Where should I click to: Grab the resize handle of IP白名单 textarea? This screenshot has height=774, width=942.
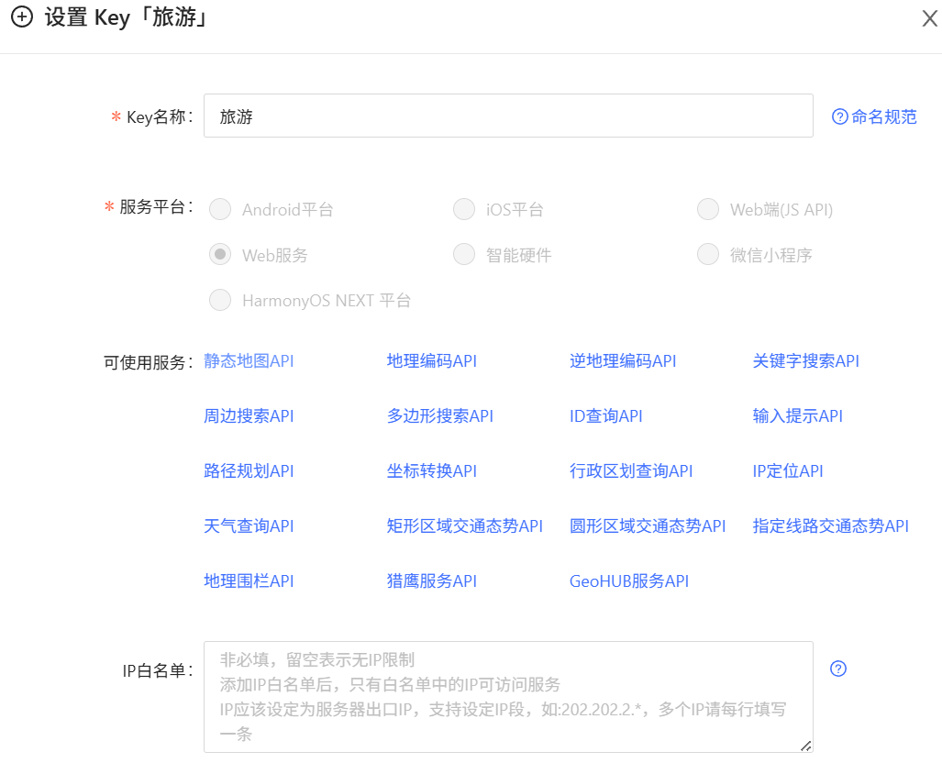[806, 746]
